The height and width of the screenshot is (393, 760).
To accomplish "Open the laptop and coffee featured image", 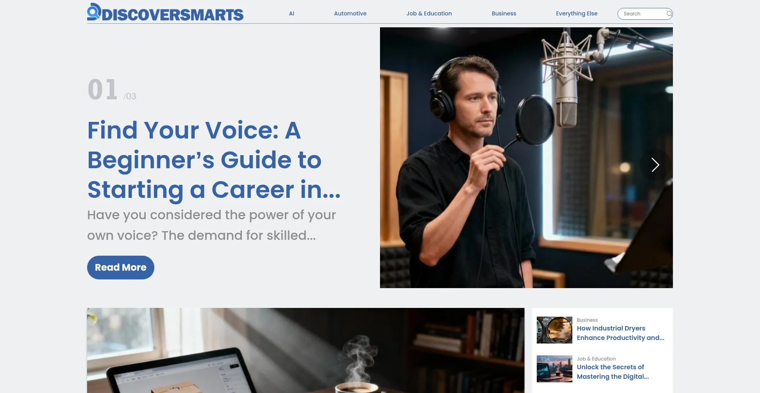I will [x=305, y=351].
